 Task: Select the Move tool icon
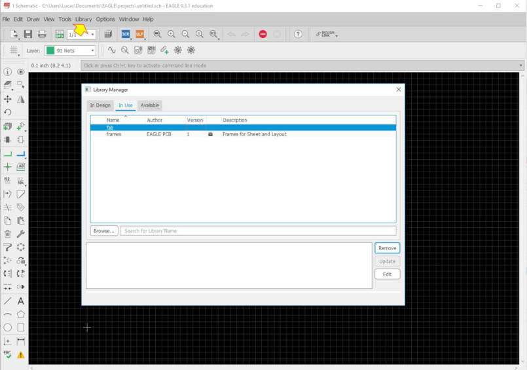pyautogui.click(x=7, y=99)
